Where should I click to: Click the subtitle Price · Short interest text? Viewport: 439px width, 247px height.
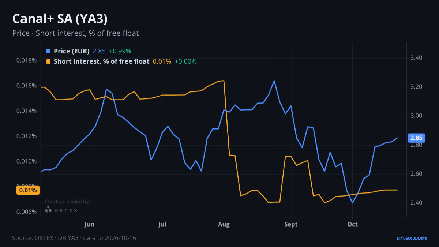click(x=75, y=33)
